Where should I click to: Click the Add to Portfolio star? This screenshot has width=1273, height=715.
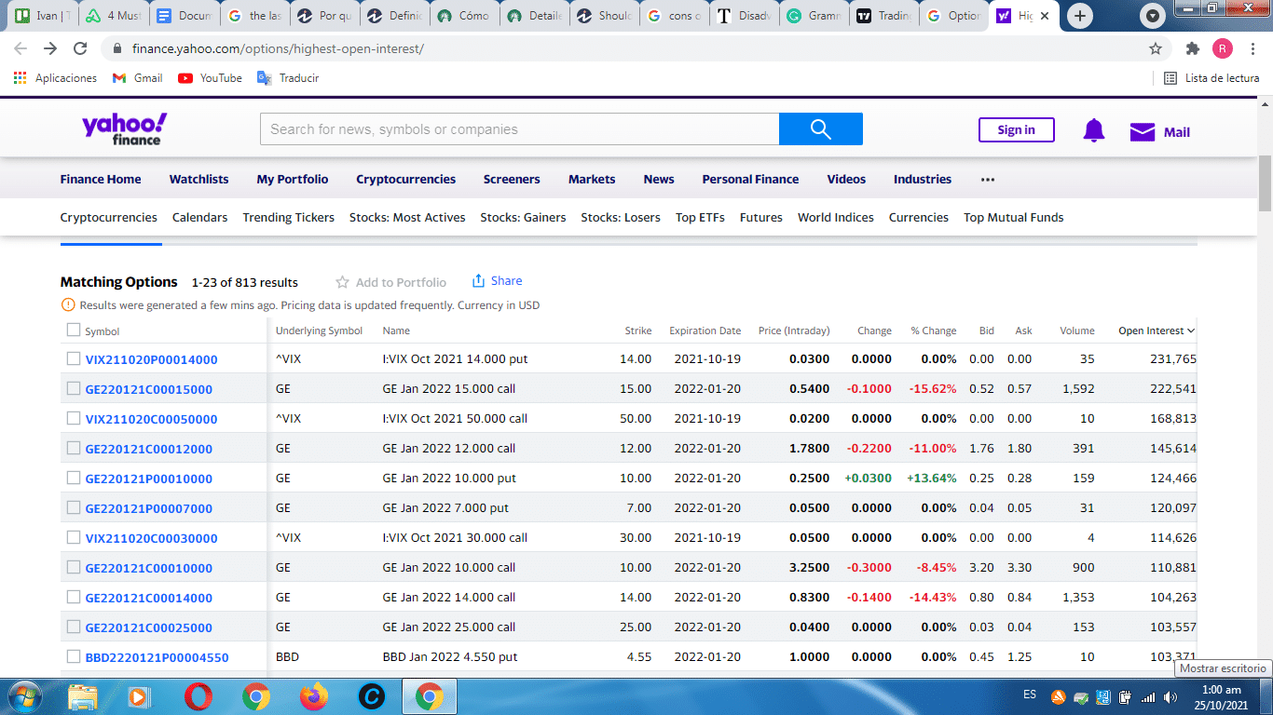pos(342,282)
